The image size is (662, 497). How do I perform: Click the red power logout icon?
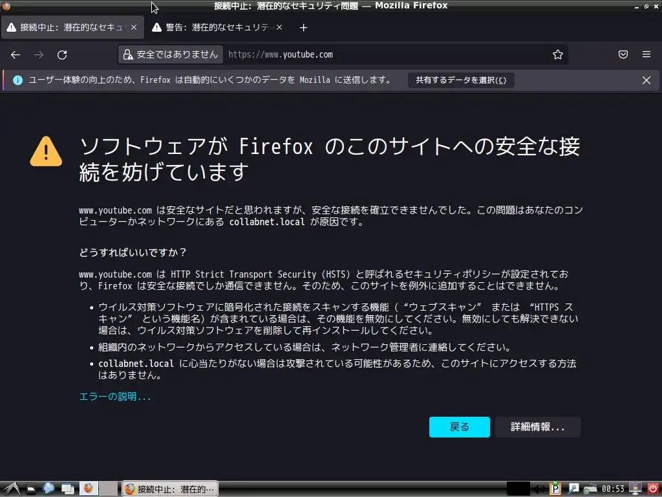click(x=653, y=489)
